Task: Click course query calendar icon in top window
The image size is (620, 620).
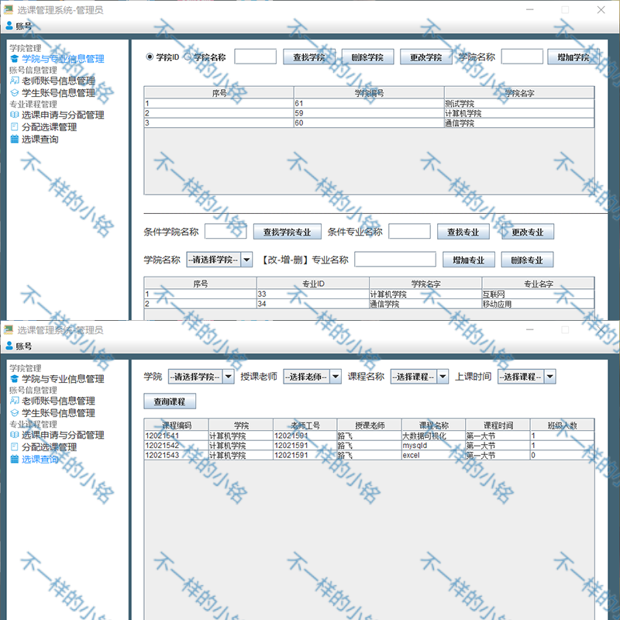Action: click(15, 139)
